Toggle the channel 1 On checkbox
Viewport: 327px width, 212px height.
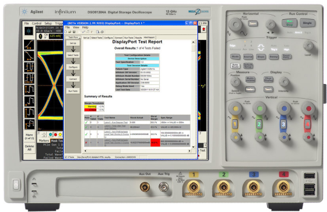click(45, 37)
